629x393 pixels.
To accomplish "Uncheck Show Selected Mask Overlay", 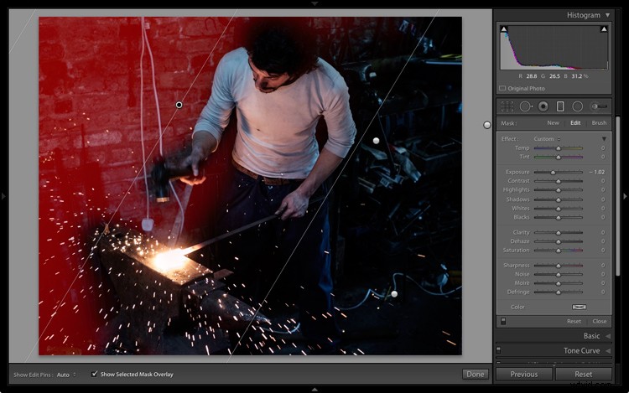I will [94, 375].
